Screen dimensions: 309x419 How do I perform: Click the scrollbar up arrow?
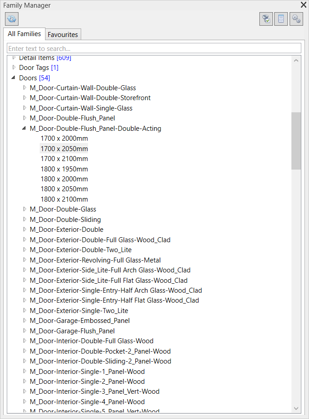[296, 60]
